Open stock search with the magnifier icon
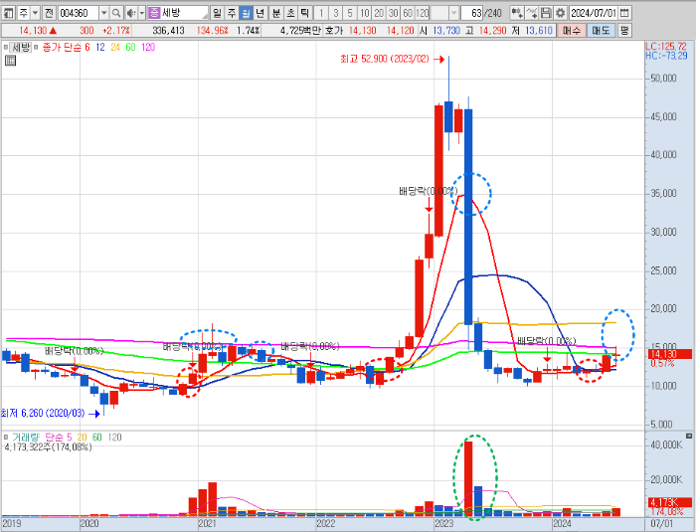The width and height of the screenshot is (696, 532). click(116, 13)
